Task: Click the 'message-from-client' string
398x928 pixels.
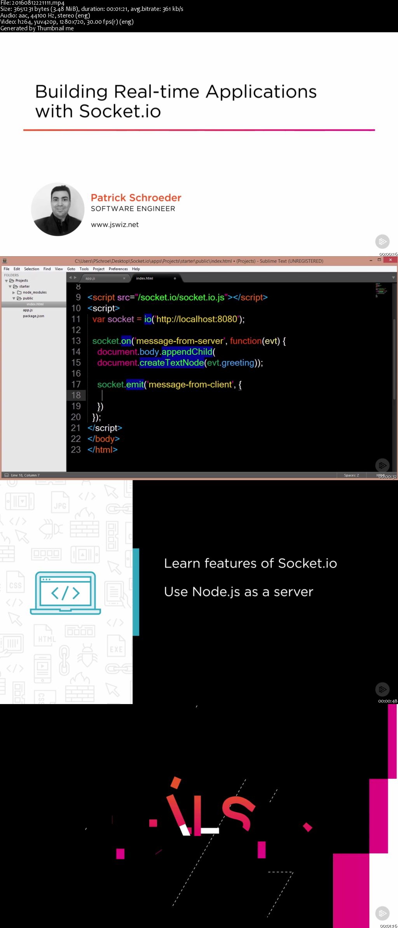Action: click(x=190, y=384)
